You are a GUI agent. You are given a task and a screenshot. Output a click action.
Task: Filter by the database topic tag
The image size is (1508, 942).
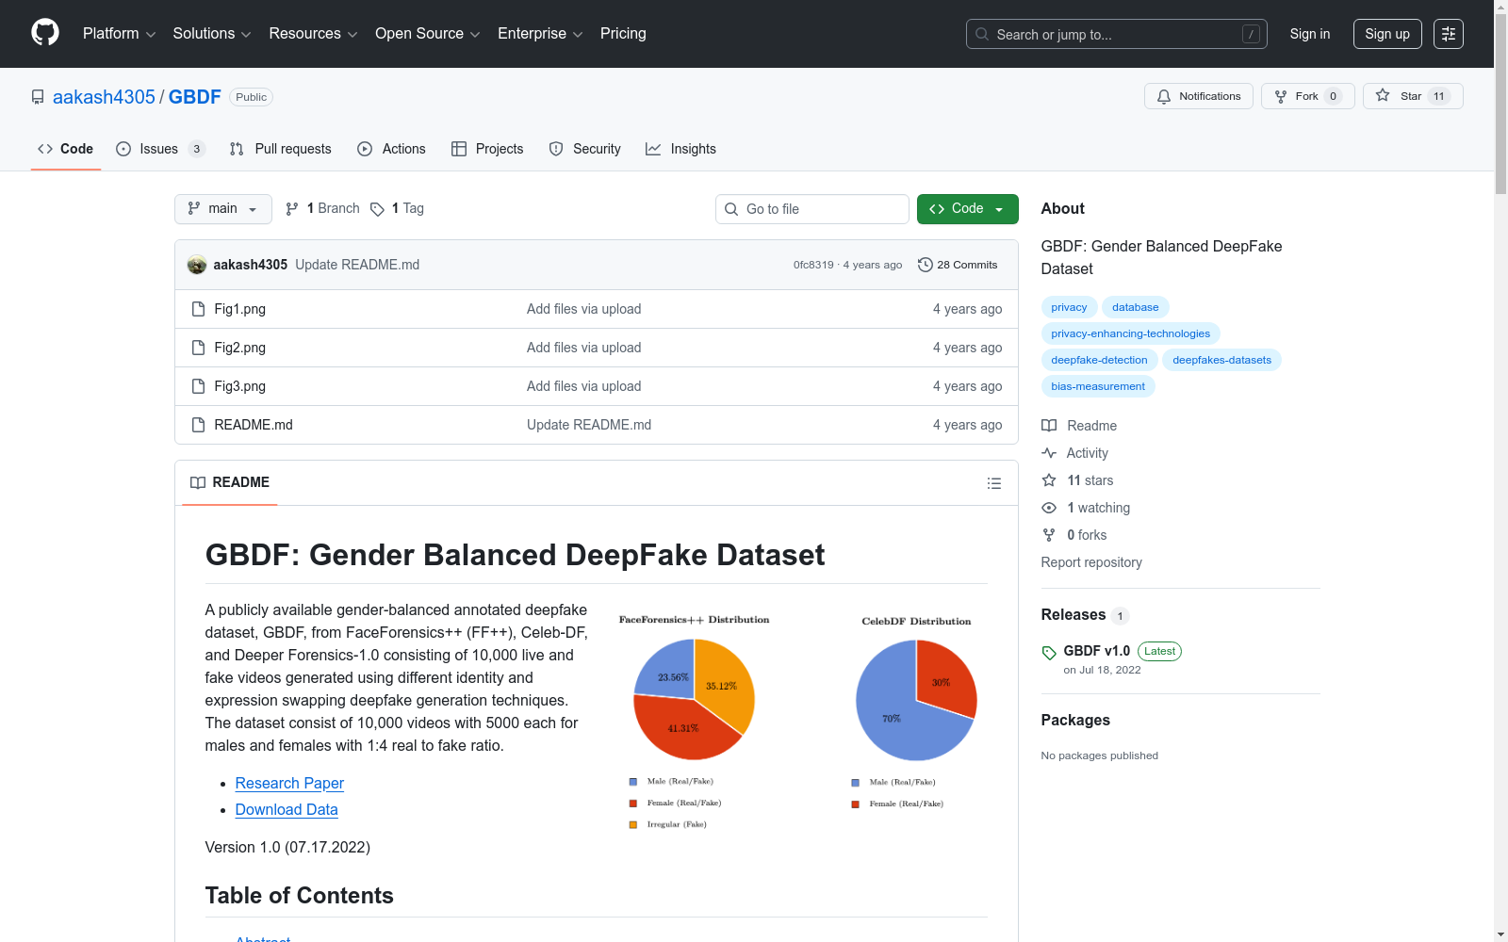(x=1136, y=307)
